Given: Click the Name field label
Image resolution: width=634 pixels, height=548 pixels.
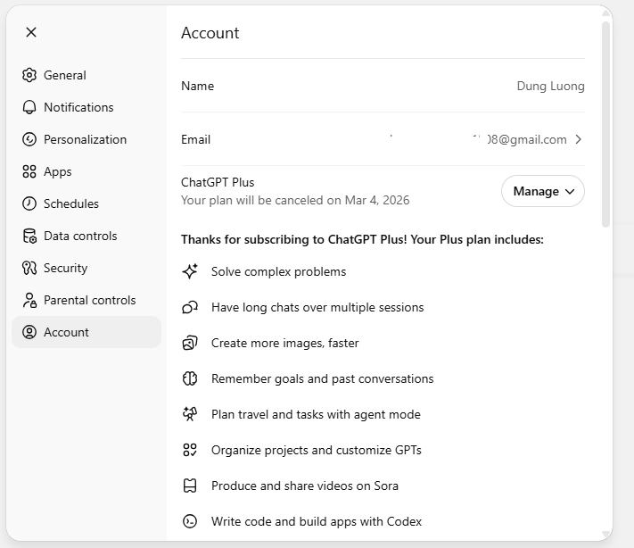Looking at the screenshot, I should [x=197, y=86].
